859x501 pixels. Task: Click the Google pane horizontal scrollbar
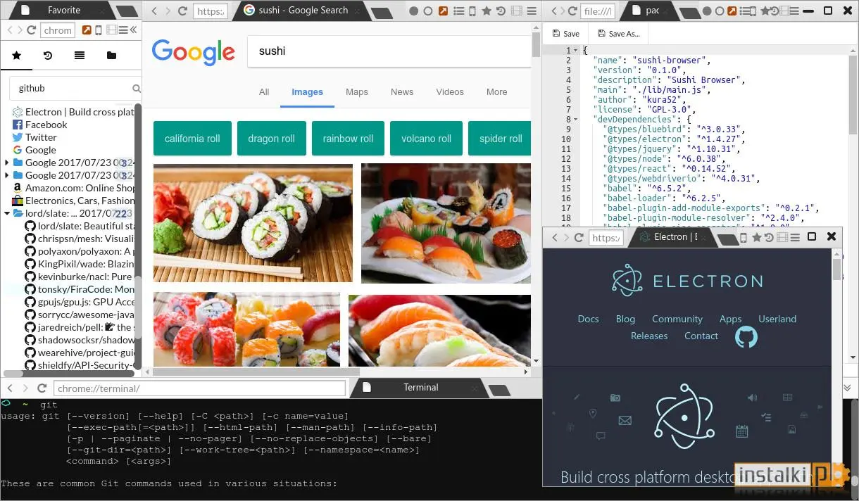[x=256, y=372]
